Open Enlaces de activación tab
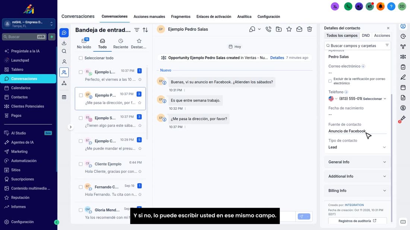 pos(214,16)
